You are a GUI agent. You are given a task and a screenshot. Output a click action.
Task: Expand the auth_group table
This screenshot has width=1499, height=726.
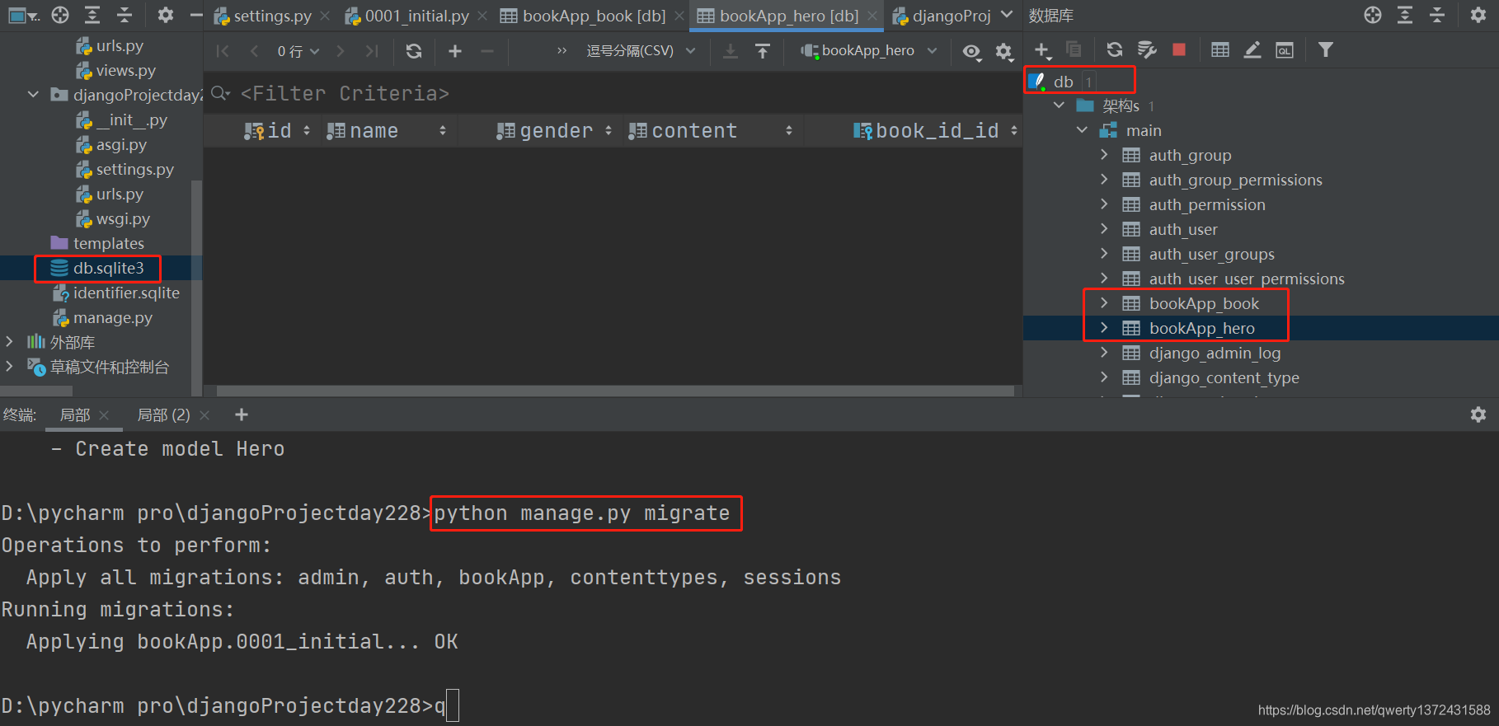[1104, 155]
